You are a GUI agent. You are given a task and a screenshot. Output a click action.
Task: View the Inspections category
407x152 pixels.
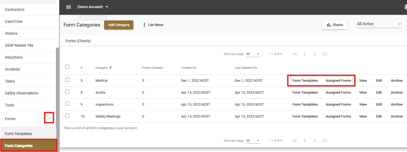(x=363, y=104)
